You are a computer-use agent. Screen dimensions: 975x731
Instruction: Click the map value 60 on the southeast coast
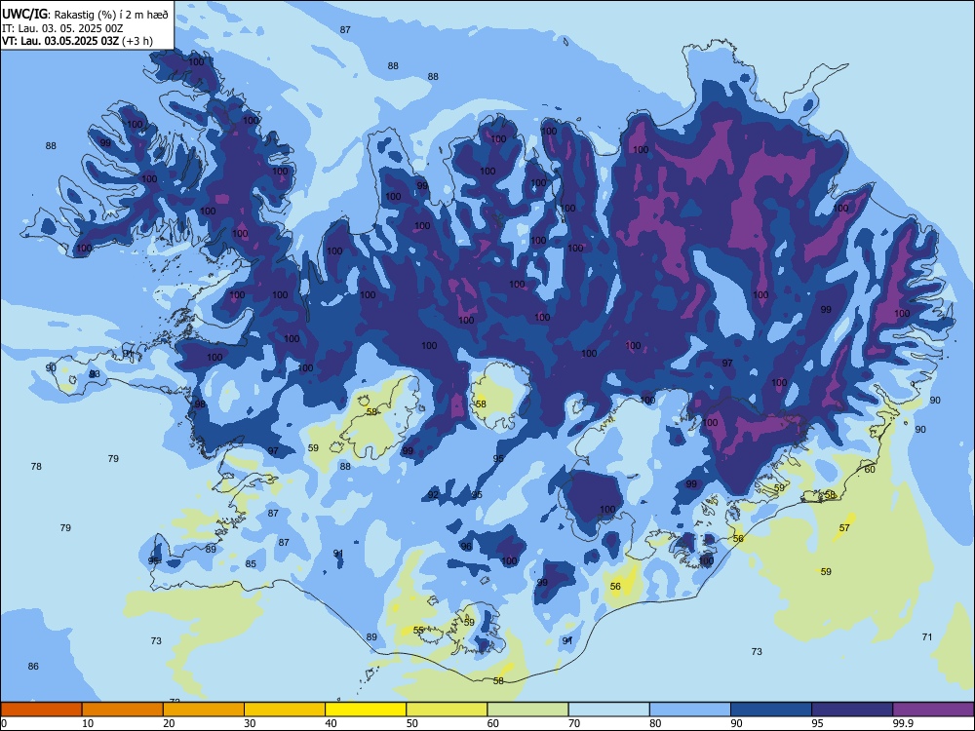870,470
